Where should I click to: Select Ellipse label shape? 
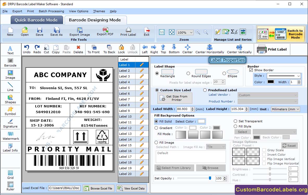pyautogui.click(x=224, y=73)
